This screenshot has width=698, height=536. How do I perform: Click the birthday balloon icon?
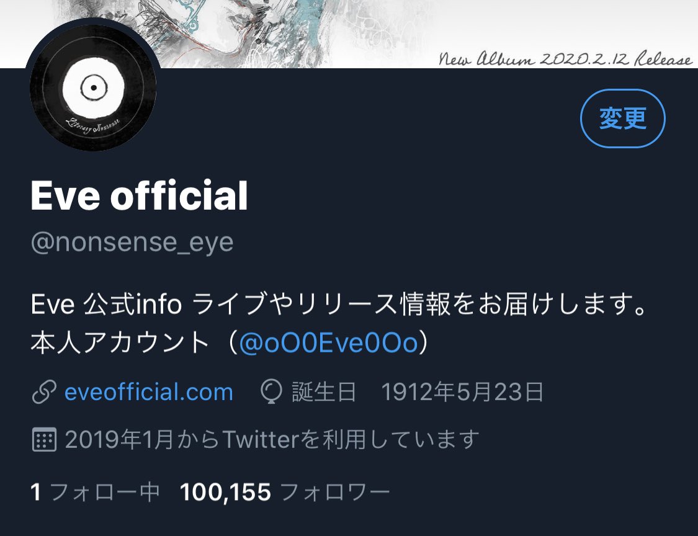click(x=271, y=392)
